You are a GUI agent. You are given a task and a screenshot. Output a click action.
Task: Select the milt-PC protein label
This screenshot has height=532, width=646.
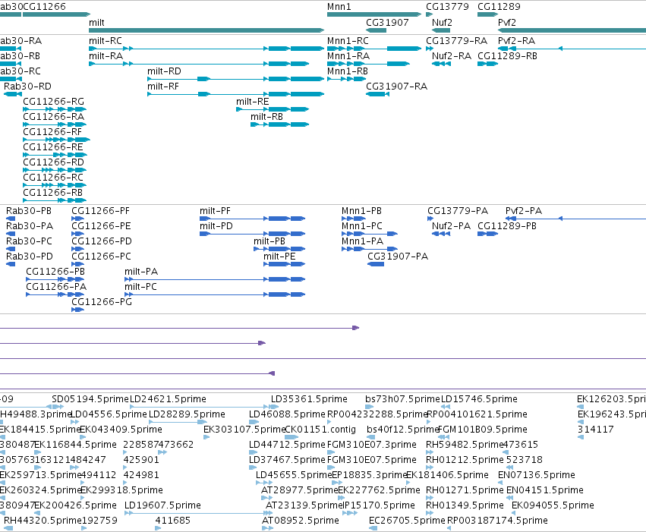coord(140,287)
